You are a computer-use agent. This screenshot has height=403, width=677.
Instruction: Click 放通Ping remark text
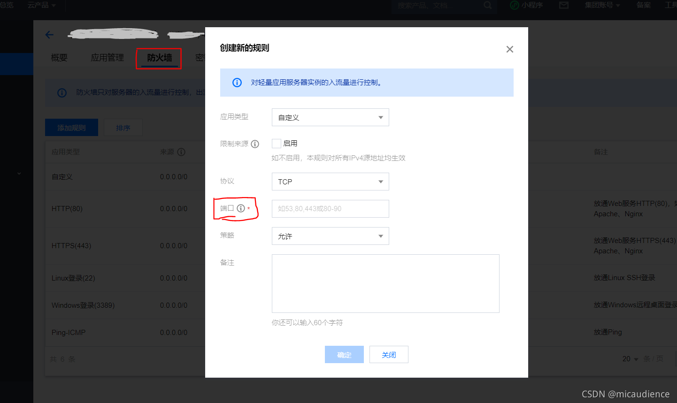click(x=608, y=332)
